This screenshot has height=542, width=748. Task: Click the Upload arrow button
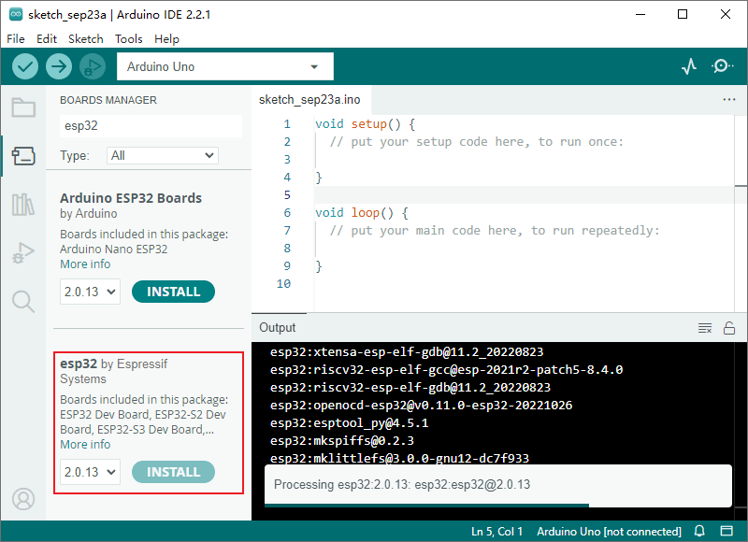59,66
